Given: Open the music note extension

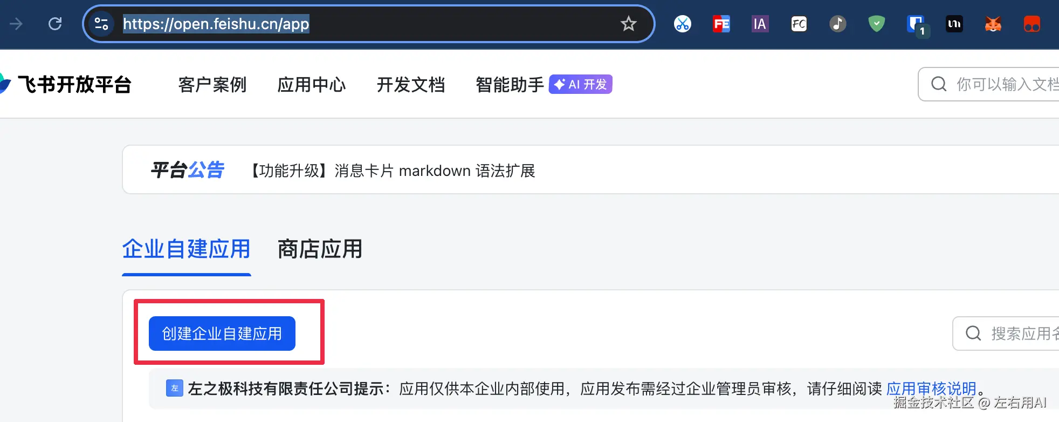Looking at the screenshot, I should (837, 24).
